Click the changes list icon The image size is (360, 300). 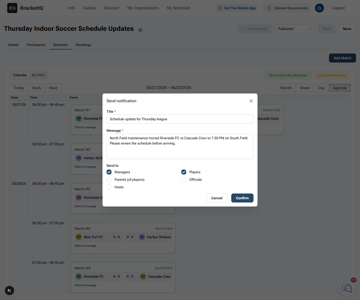click(243, 29)
